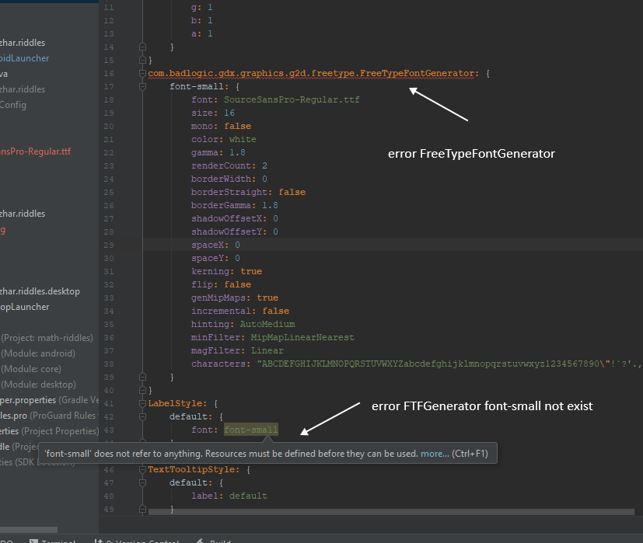Open the Version Control tool window tab
643x543 pixels.
pos(137,541)
